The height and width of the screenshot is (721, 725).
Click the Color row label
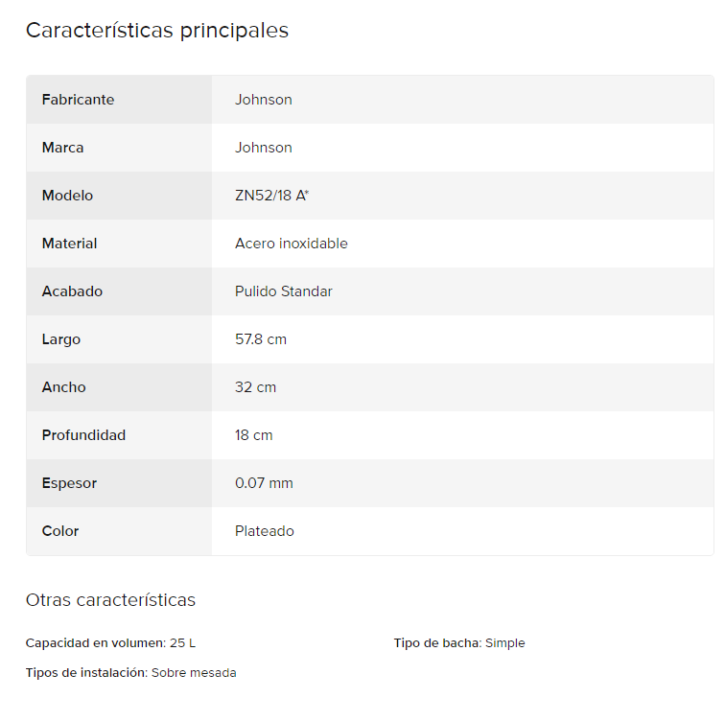coord(60,531)
